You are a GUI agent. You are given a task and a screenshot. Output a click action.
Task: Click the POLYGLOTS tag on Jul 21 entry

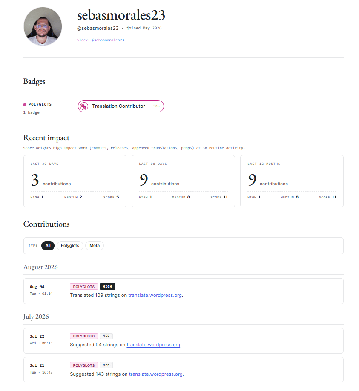pyautogui.click(x=84, y=365)
